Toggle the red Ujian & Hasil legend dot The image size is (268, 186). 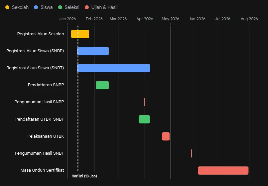click(x=87, y=7)
